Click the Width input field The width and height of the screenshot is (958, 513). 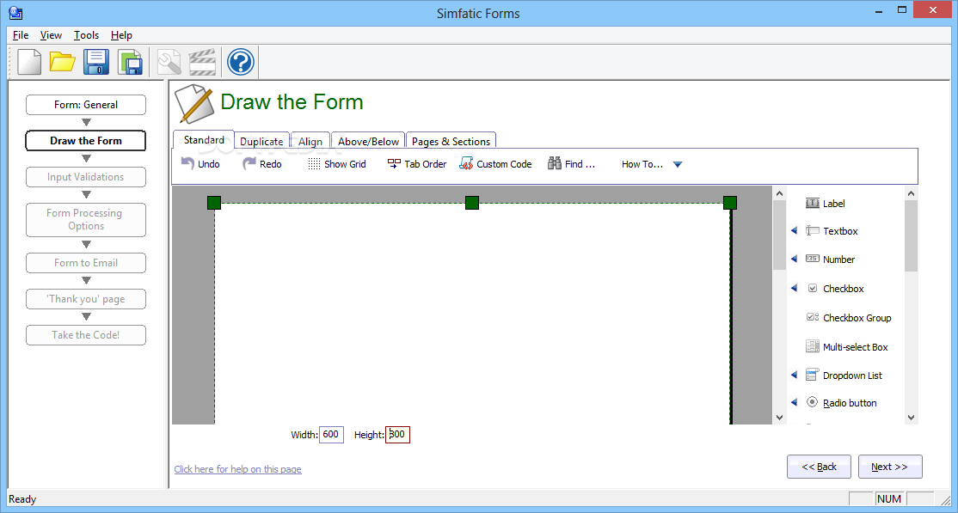332,434
